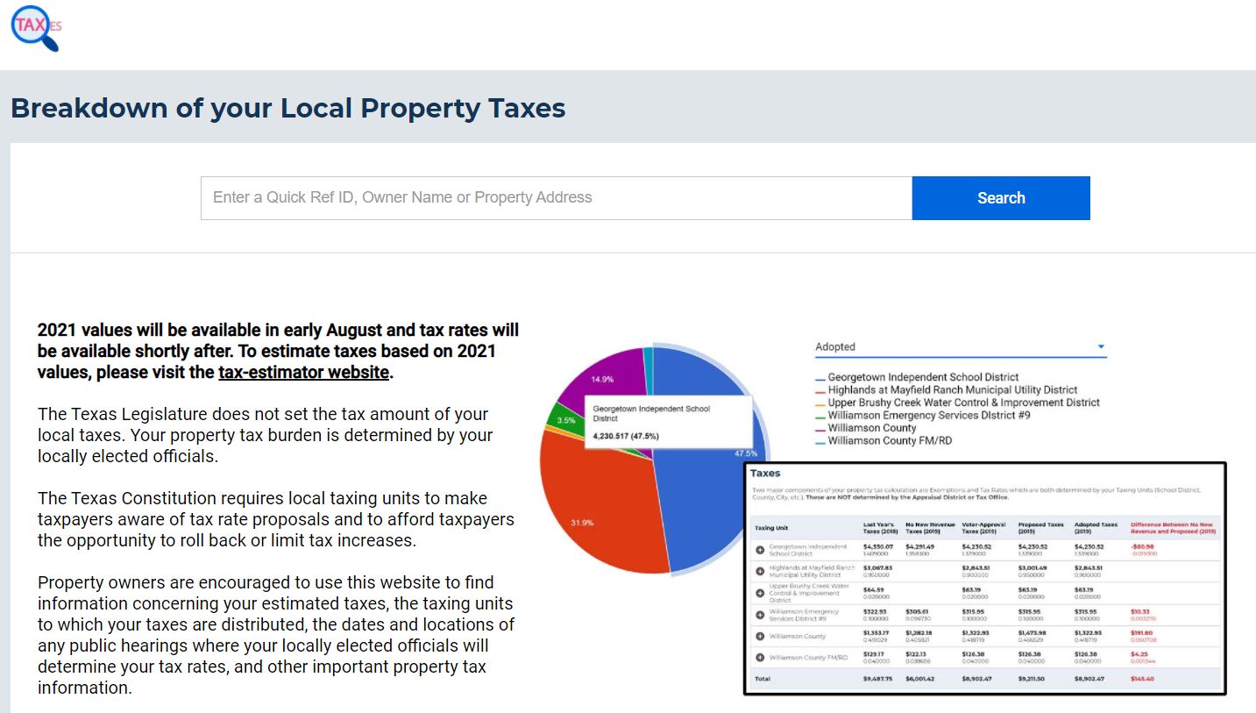Image resolution: width=1256 pixels, height=713 pixels.
Task: Click the $4,291.49 cell
Action: pyautogui.click(x=920, y=546)
